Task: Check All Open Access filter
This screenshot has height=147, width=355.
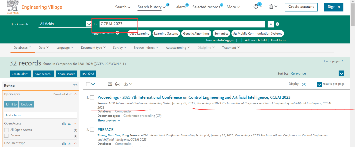Action: pyautogui.click(x=6, y=130)
